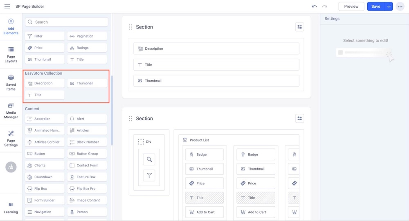Select the Block Number element

(x=87, y=142)
